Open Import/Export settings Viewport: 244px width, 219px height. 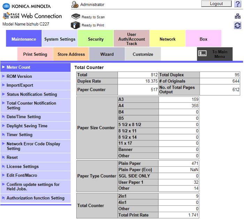point(36,85)
